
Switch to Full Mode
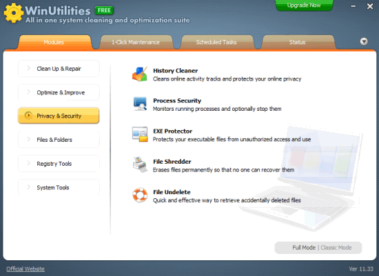[304, 248]
